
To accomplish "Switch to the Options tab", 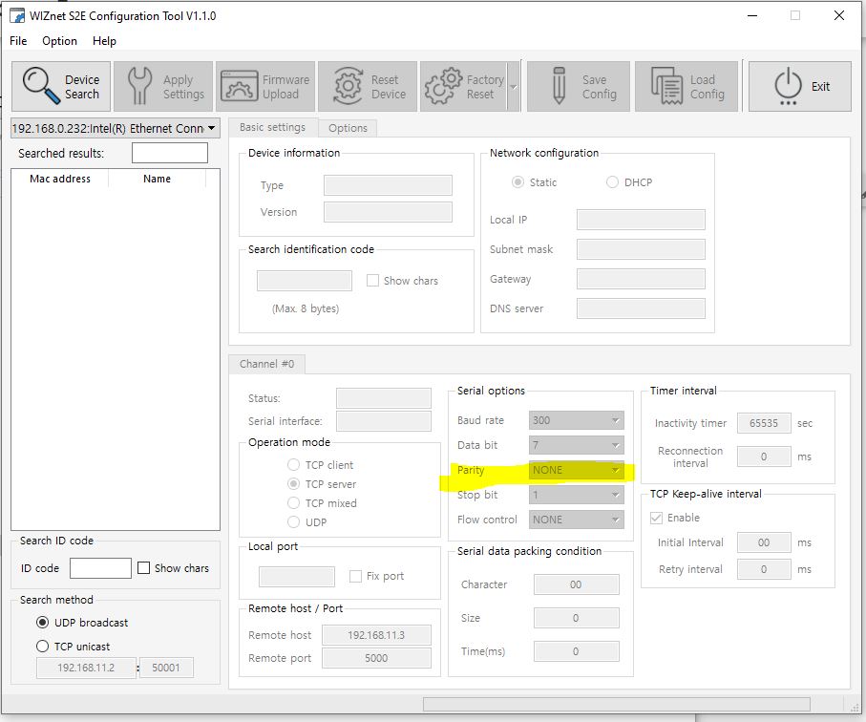I will 348,128.
